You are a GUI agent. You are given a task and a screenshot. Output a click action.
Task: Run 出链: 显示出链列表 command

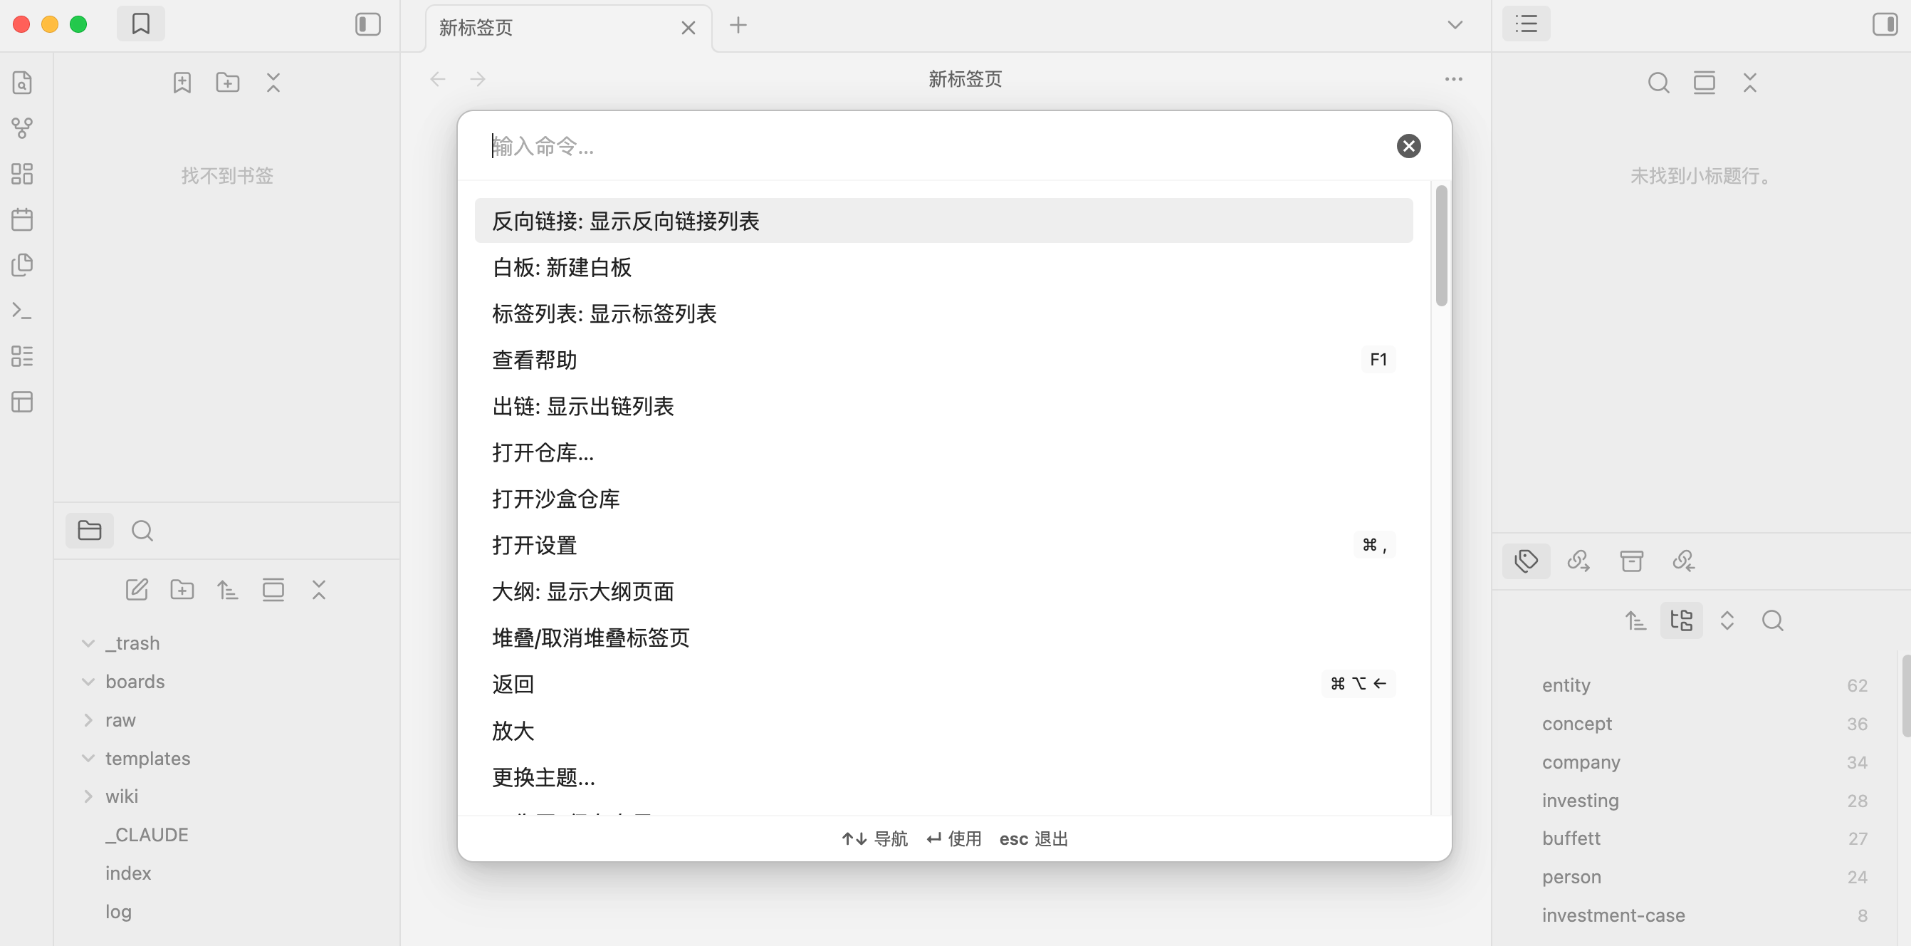943,407
